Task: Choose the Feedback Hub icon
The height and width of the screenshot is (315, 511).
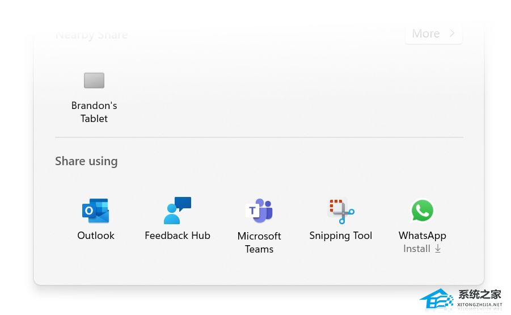Action: coord(178,211)
